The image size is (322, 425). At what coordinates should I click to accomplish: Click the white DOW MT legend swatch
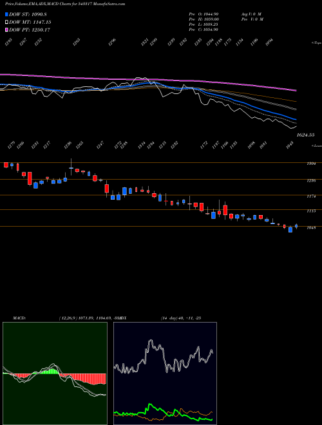click(x=7, y=23)
